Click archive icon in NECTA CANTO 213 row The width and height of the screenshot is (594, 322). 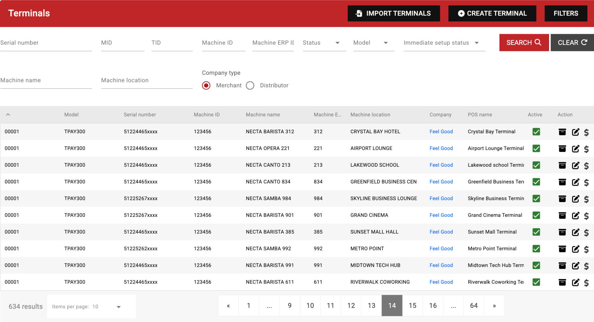coord(562,165)
